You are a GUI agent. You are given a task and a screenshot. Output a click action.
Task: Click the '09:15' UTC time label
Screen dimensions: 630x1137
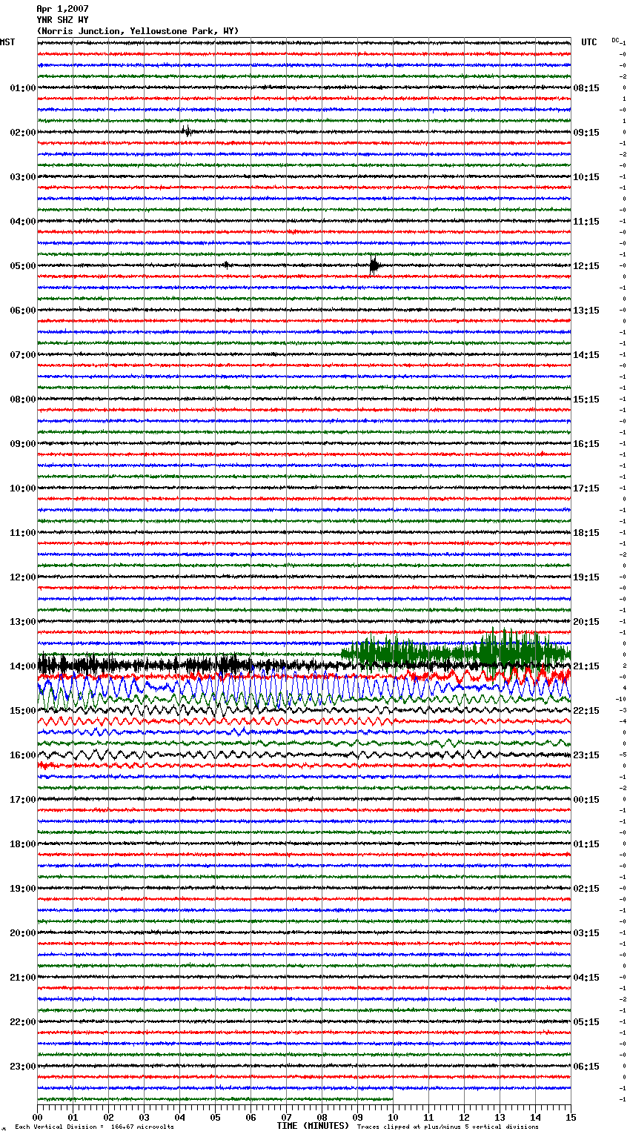586,133
